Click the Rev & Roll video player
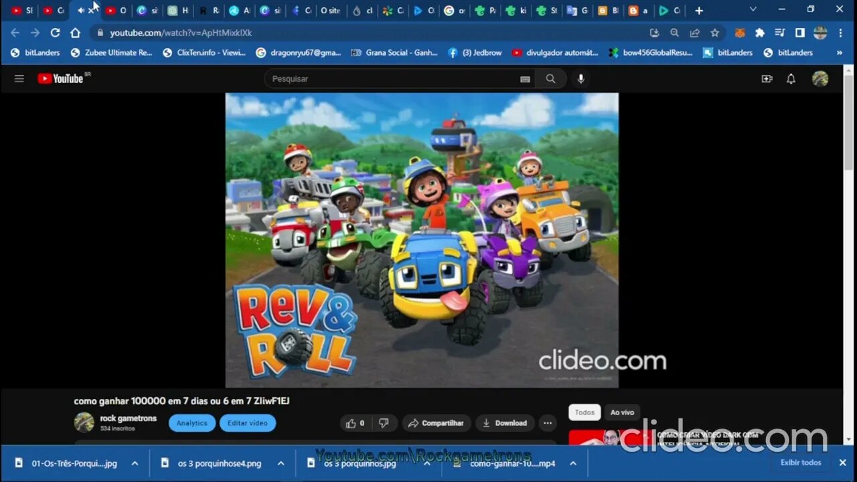This screenshot has width=857, height=482. coord(422,240)
